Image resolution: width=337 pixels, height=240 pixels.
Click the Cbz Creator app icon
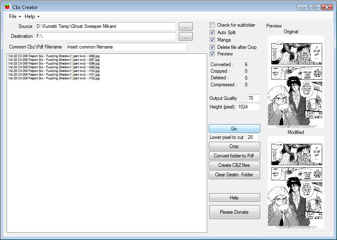(x=7, y=7)
